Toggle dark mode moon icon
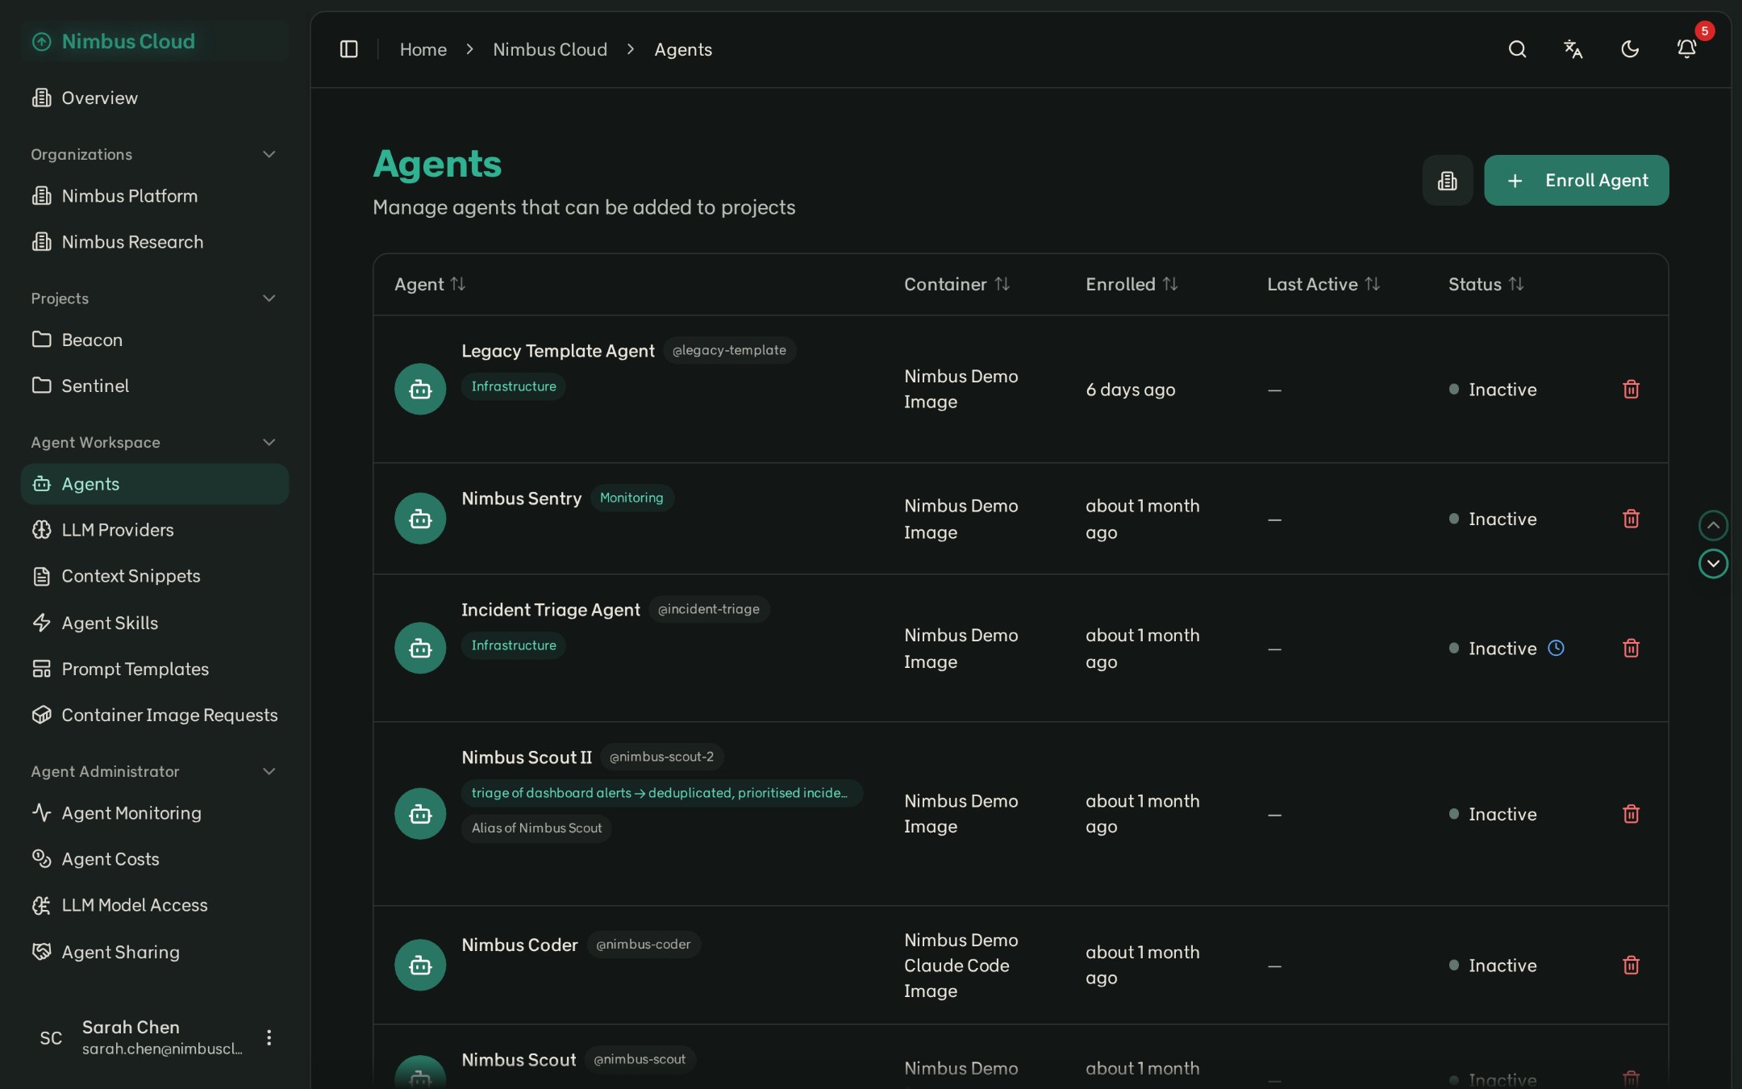1742x1089 pixels. (x=1630, y=49)
